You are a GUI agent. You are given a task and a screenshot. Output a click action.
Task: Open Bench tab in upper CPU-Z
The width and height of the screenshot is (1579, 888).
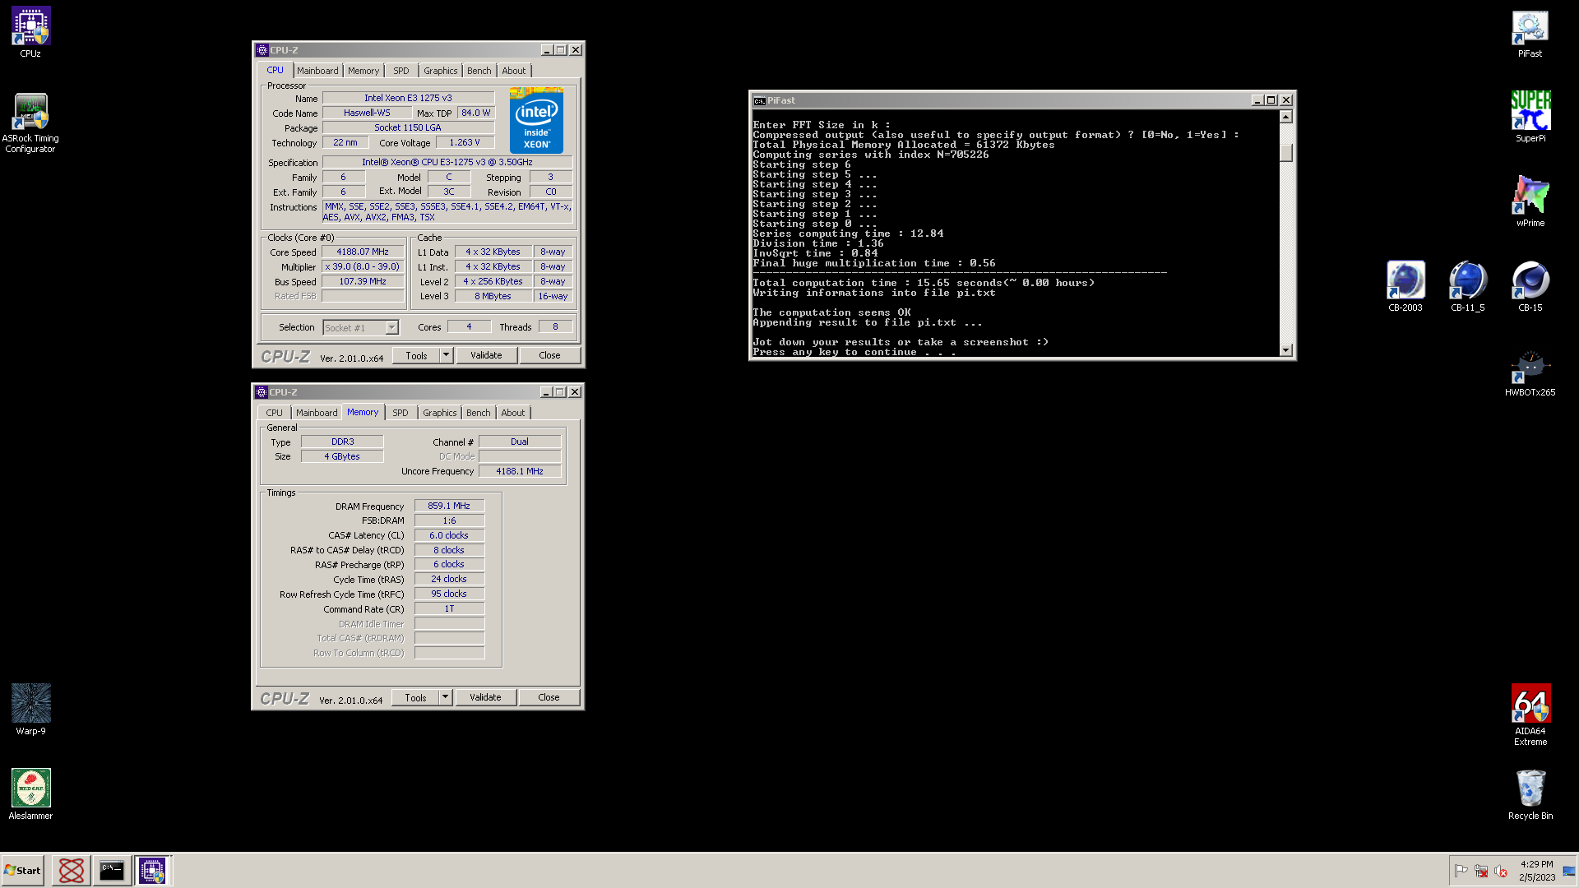coord(479,71)
